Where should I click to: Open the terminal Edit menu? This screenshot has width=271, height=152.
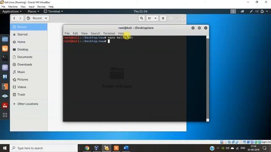tap(75, 33)
